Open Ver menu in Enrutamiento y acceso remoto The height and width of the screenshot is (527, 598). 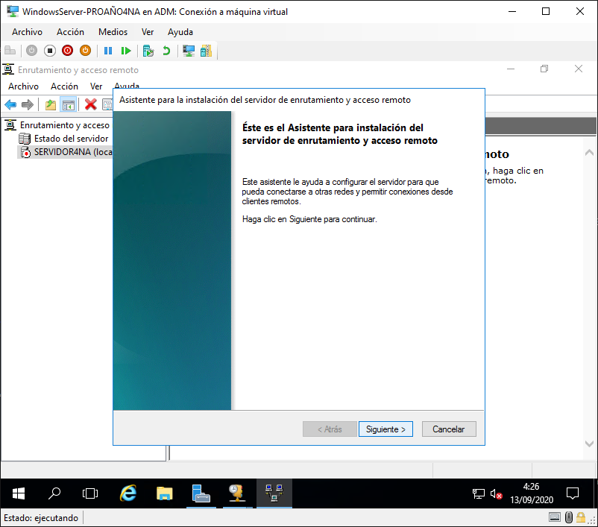pos(96,86)
